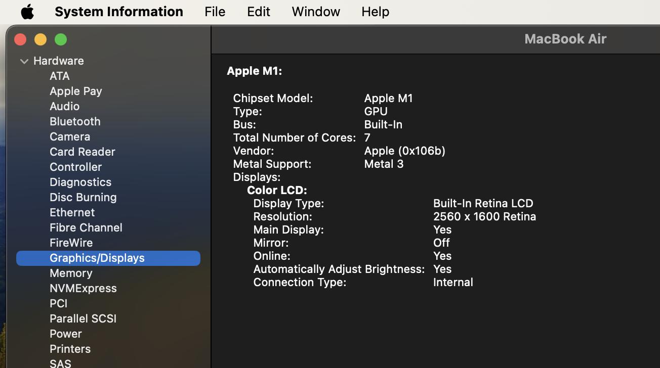Select Printers in the sidebar

(x=70, y=349)
